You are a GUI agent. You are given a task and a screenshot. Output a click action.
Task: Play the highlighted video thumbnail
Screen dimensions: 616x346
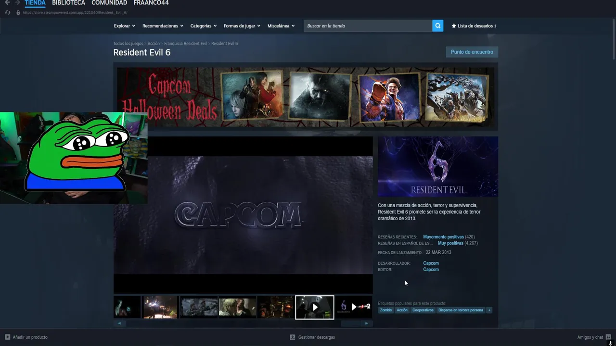pyautogui.click(x=314, y=307)
